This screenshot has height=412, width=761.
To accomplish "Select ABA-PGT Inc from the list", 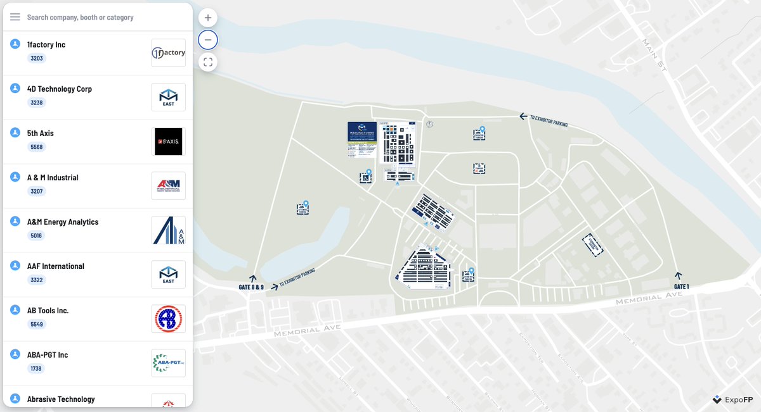I will 98,363.
